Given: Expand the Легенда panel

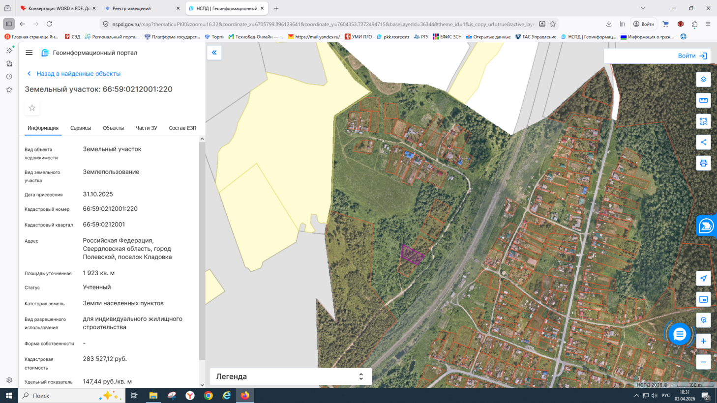Looking at the screenshot, I should (x=360, y=376).
